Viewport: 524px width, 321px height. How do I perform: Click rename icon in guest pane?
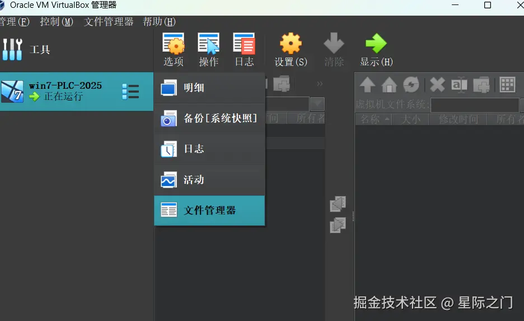pyautogui.click(x=459, y=85)
